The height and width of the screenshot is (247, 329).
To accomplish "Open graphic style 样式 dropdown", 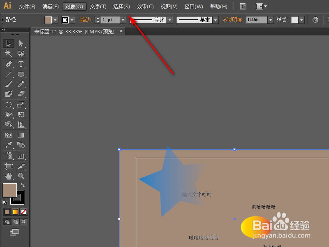I will [x=301, y=20].
